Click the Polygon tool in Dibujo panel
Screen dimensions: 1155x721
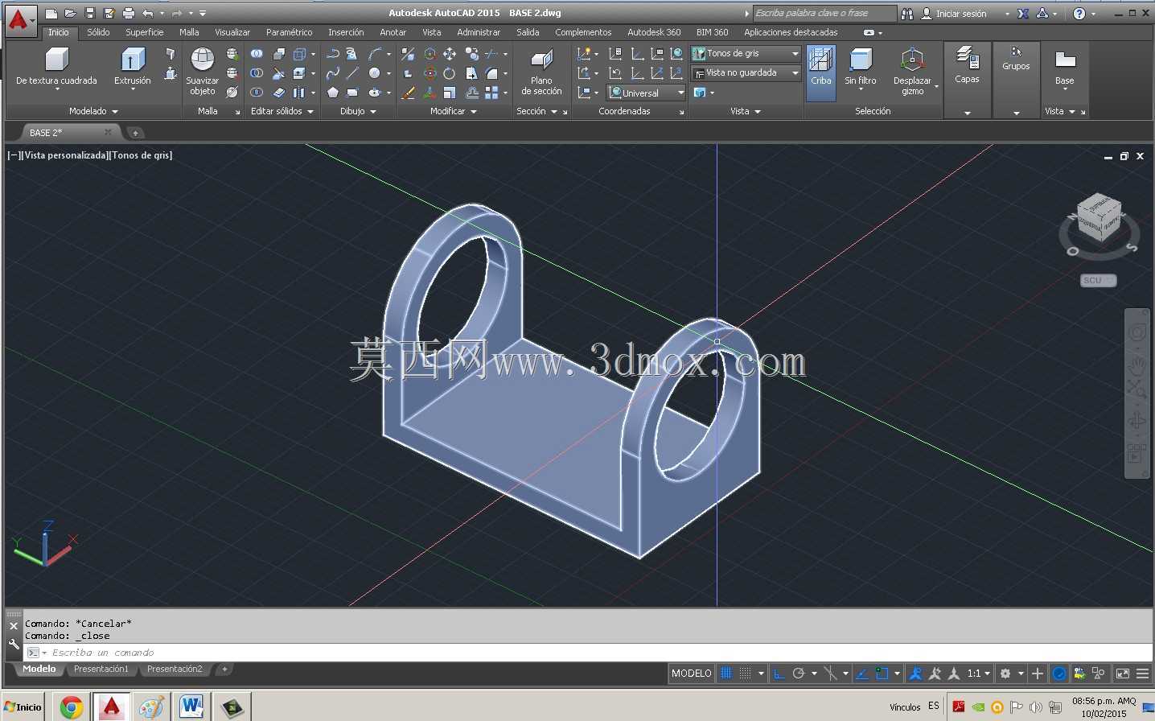pyautogui.click(x=333, y=93)
